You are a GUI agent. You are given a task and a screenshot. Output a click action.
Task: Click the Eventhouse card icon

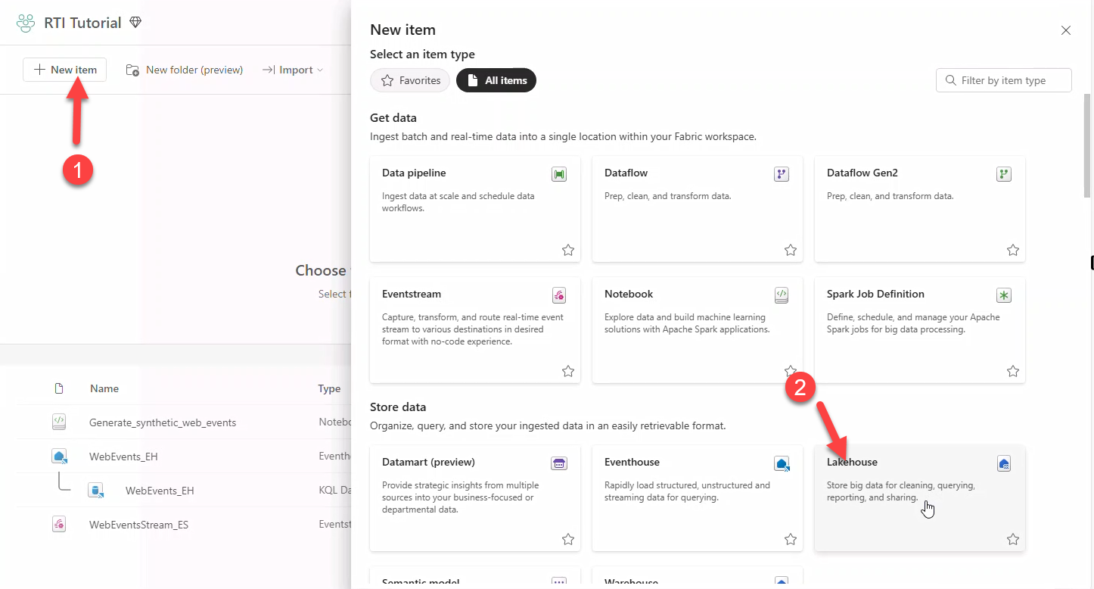tap(782, 463)
